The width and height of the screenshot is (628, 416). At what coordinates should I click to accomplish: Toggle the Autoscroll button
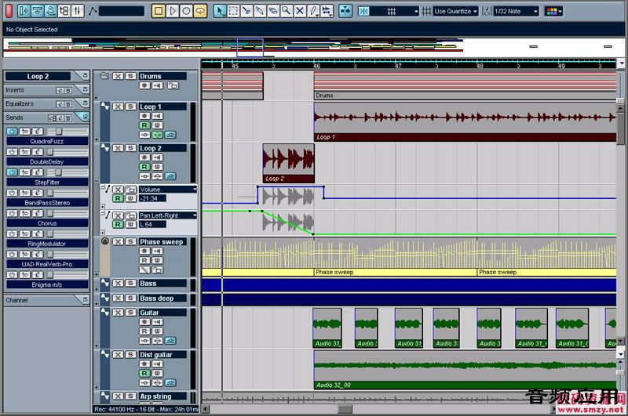(x=345, y=11)
